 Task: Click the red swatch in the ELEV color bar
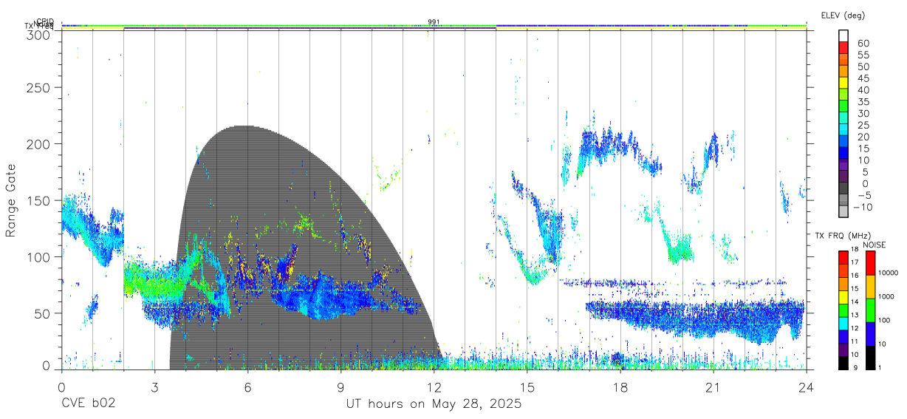tap(843, 49)
